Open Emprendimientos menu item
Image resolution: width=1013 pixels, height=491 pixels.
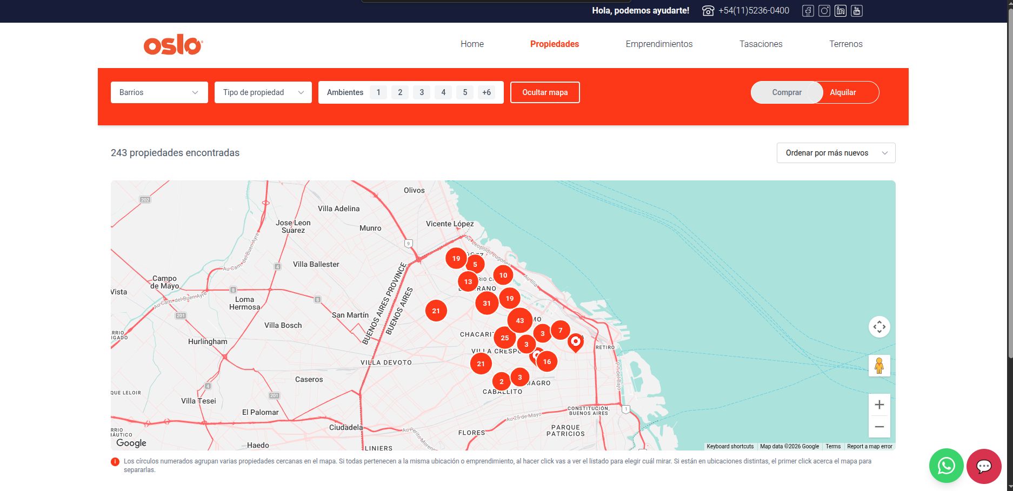(x=659, y=44)
